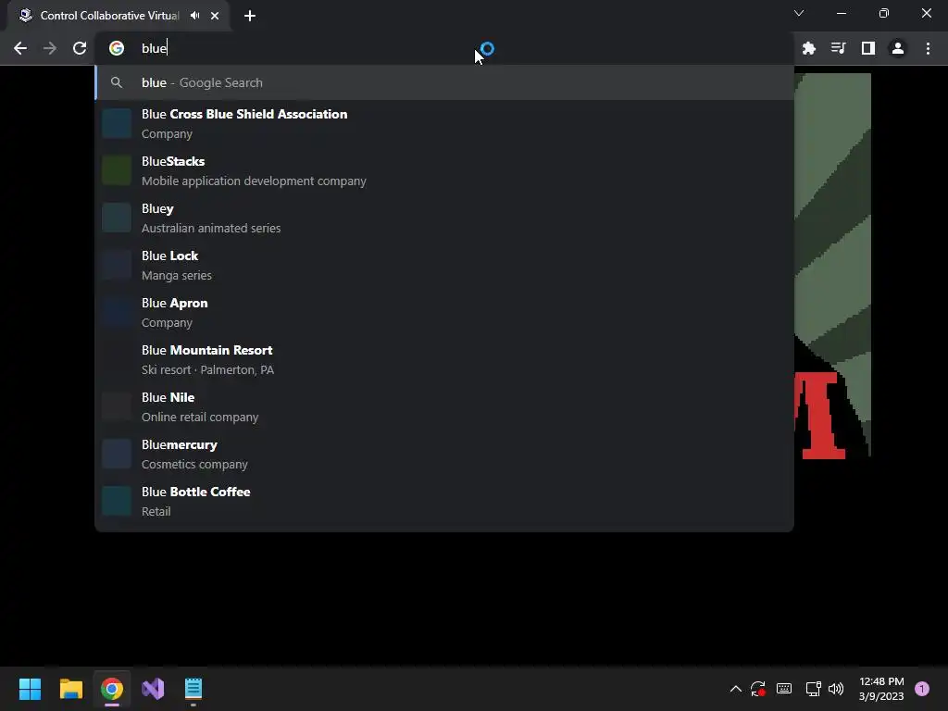This screenshot has height=711, width=948.
Task: Select the Control Collaborative Virtual tab
Action: (118, 16)
